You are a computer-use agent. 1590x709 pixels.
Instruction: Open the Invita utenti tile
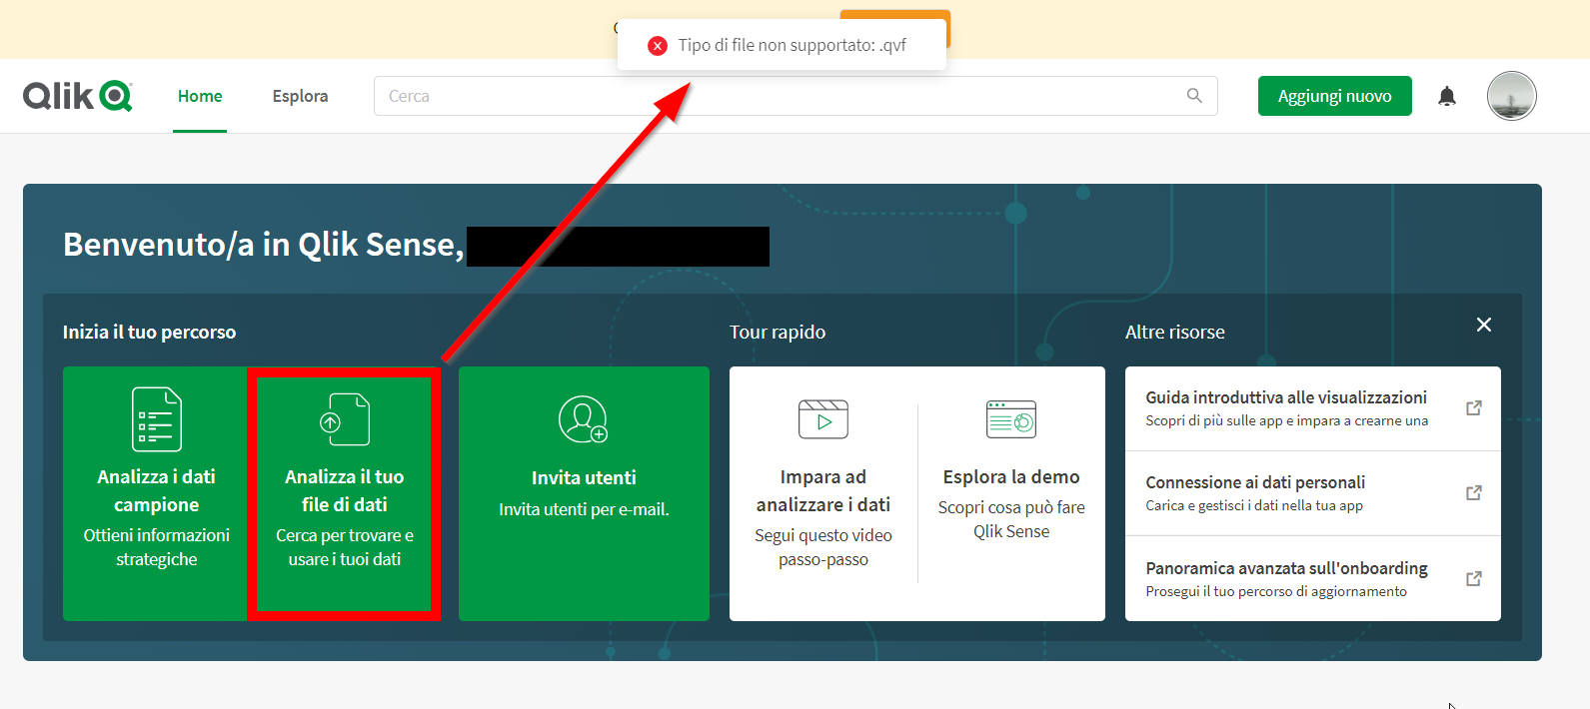tap(584, 493)
